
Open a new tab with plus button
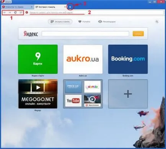(70, 7)
